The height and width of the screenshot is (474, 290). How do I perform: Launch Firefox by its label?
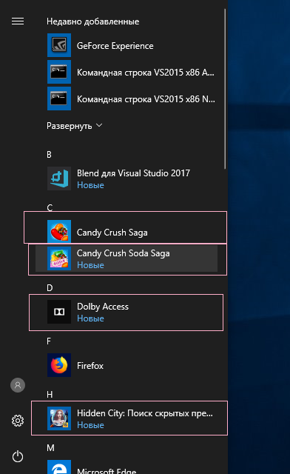(x=90, y=366)
